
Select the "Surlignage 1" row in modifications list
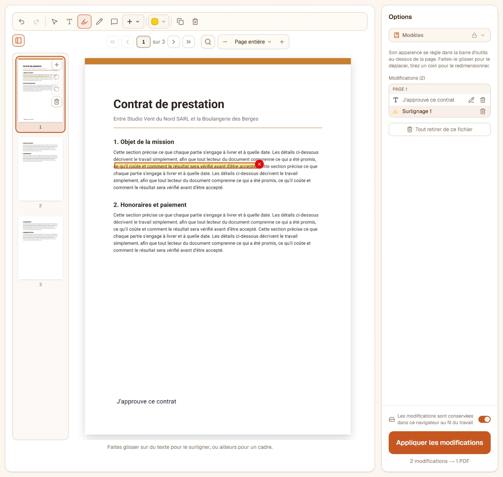click(x=439, y=111)
